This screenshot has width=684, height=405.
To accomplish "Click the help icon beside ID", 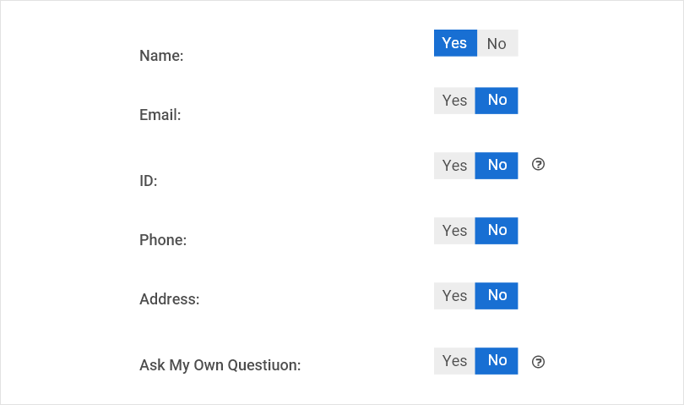I will (538, 164).
